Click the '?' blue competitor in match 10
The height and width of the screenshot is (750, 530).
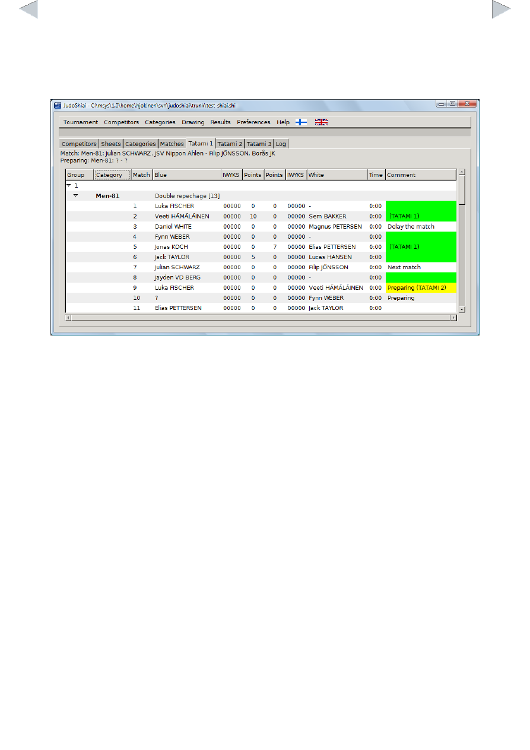coord(156,298)
